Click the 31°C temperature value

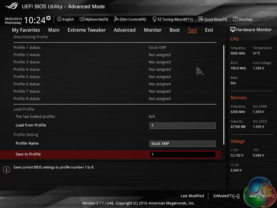pos(256,53)
